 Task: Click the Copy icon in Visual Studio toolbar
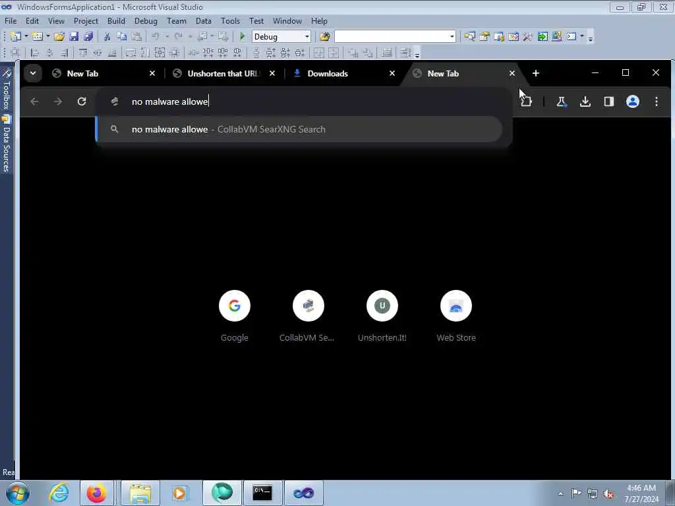click(122, 37)
